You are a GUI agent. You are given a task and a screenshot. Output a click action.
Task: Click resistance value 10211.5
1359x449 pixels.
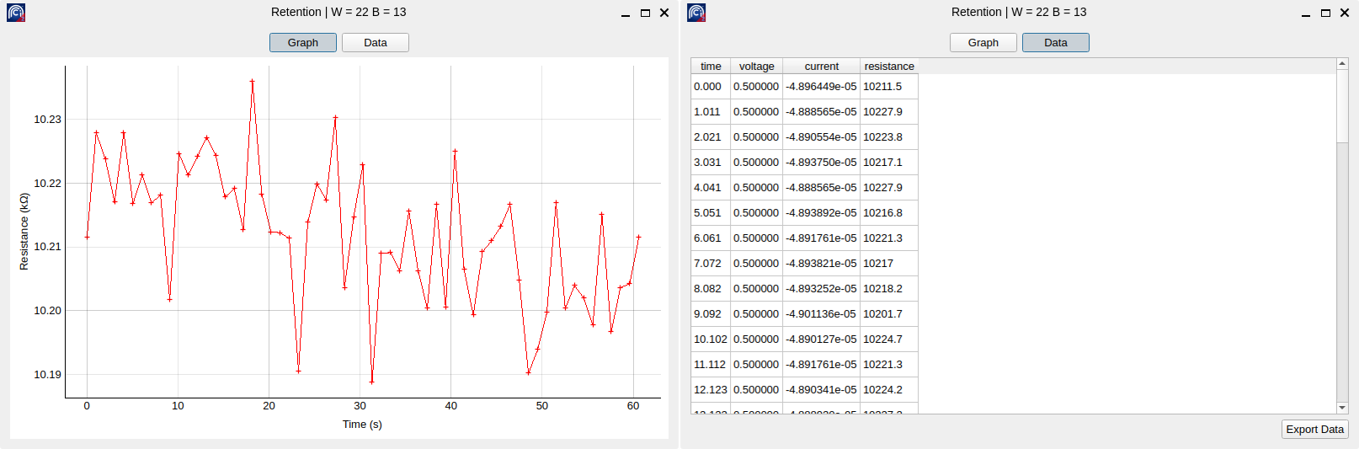[889, 87]
